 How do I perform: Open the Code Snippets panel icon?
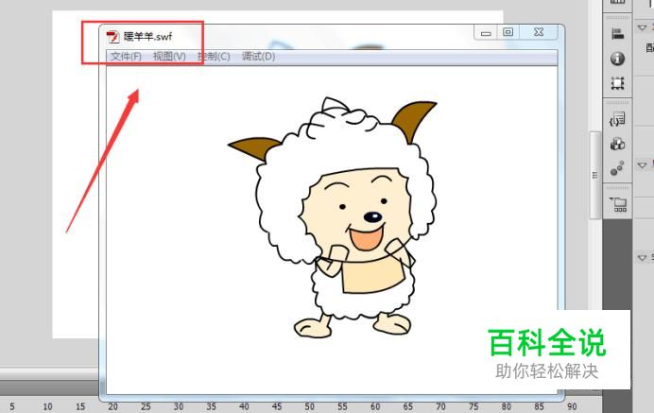[x=618, y=119]
